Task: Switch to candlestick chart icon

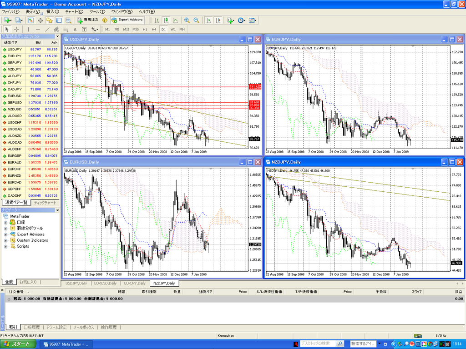Action: 166,20
